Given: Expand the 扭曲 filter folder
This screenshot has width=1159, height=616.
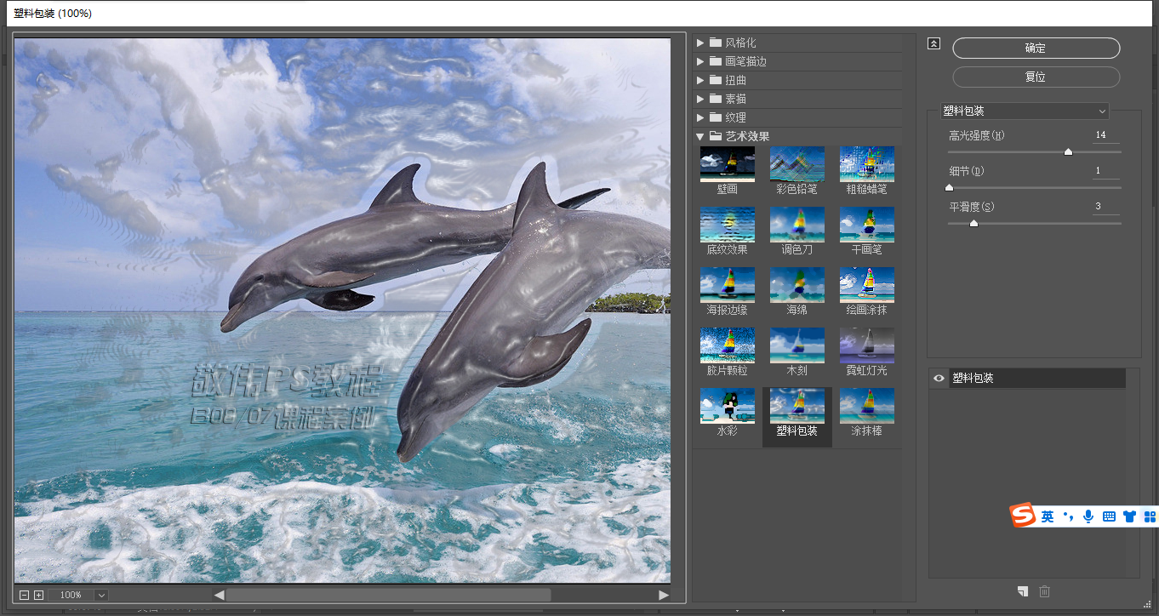Looking at the screenshot, I should (x=700, y=80).
